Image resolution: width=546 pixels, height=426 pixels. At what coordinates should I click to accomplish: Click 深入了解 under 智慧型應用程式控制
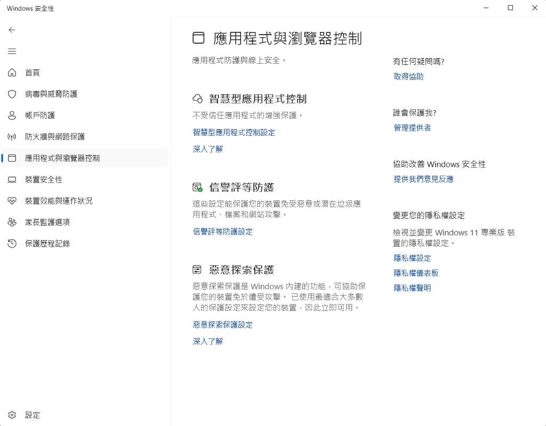(207, 149)
